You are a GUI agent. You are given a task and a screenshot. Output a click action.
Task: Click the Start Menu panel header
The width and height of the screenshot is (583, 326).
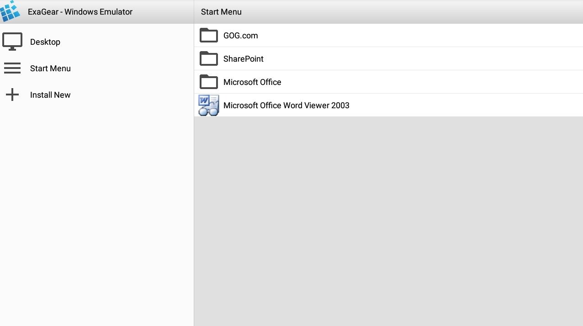[x=221, y=12]
